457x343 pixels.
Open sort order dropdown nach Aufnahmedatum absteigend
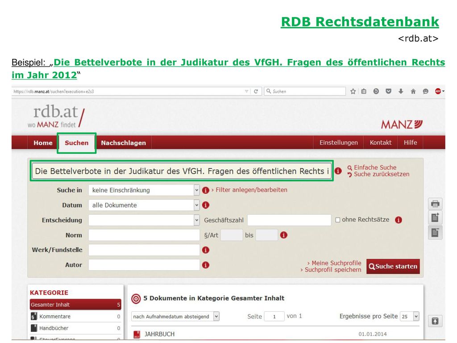(x=175, y=317)
